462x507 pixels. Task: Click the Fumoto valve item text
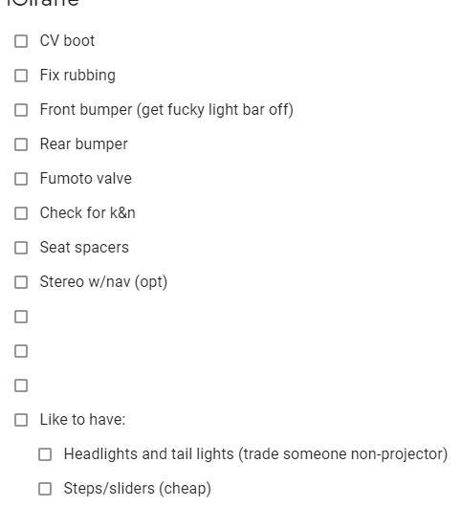tap(86, 179)
